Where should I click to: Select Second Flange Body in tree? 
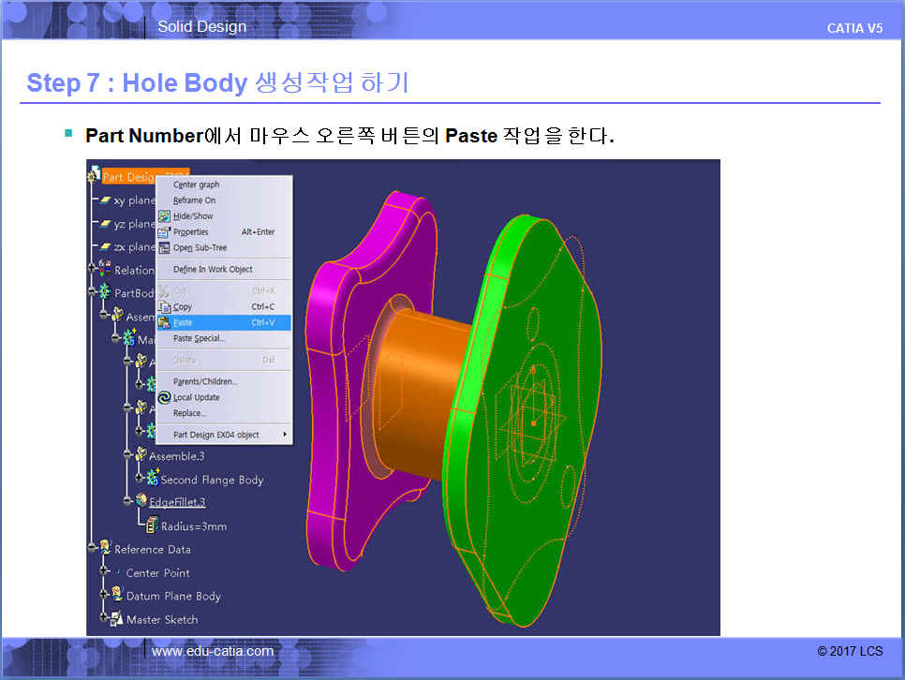tap(212, 480)
